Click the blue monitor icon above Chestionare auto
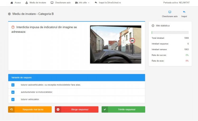The width and height of the screenshot is (198, 121). pos(170,12)
